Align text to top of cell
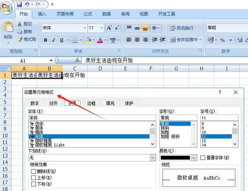This screenshot has width=248, height=191. coord(129,28)
